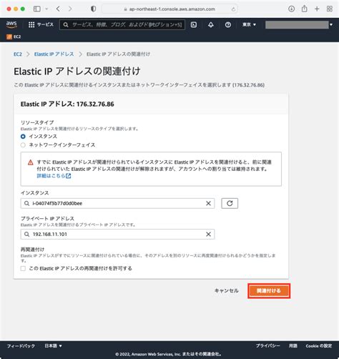This screenshot has width=339, height=359.
Task: Select the インスタンス radio button
Action: click(23, 137)
